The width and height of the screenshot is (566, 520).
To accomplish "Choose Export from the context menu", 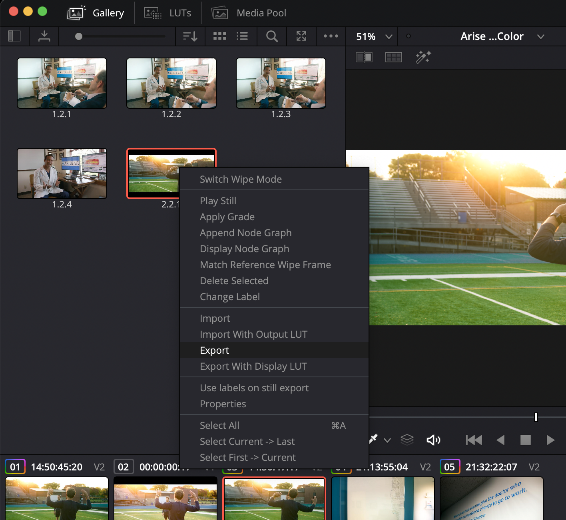I will pyautogui.click(x=215, y=350).
